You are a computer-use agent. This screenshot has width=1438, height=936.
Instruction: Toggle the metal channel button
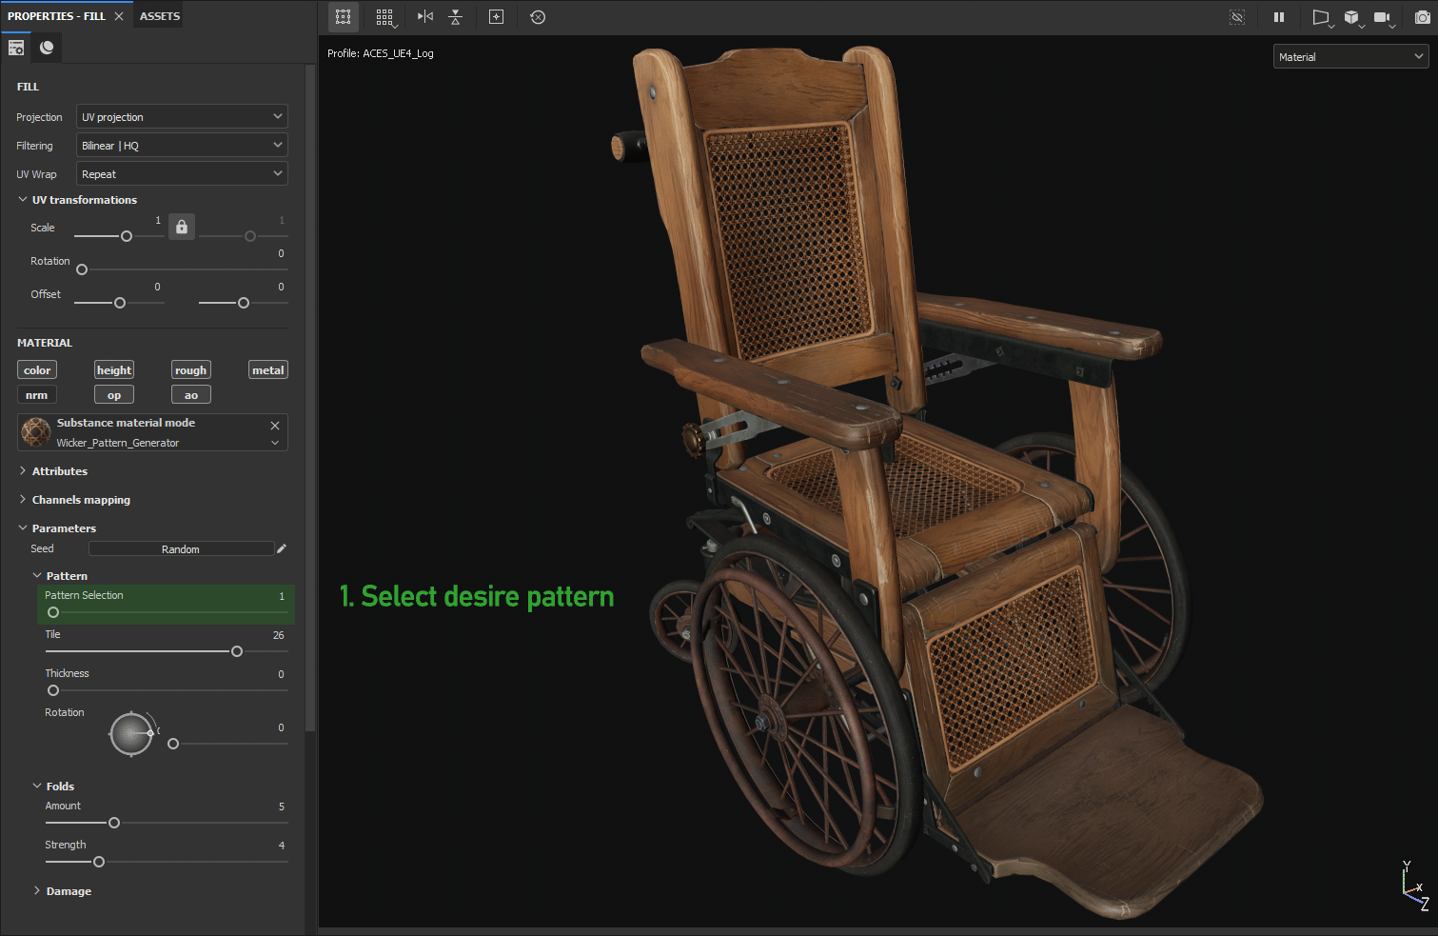pyautogui.click(x=268, y=370)
